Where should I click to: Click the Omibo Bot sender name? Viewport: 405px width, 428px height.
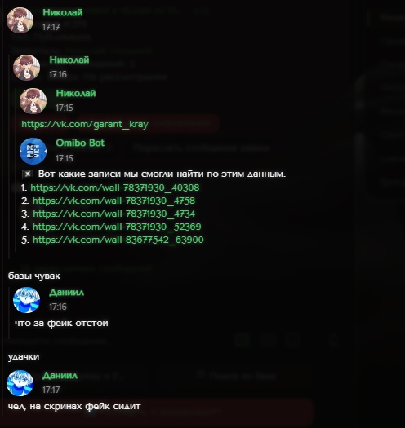click(80, 143)
